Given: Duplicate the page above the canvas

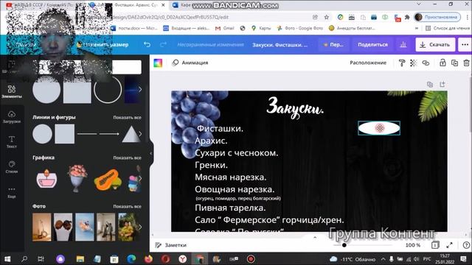Looking at the screenshot, I should click(430, 85).
